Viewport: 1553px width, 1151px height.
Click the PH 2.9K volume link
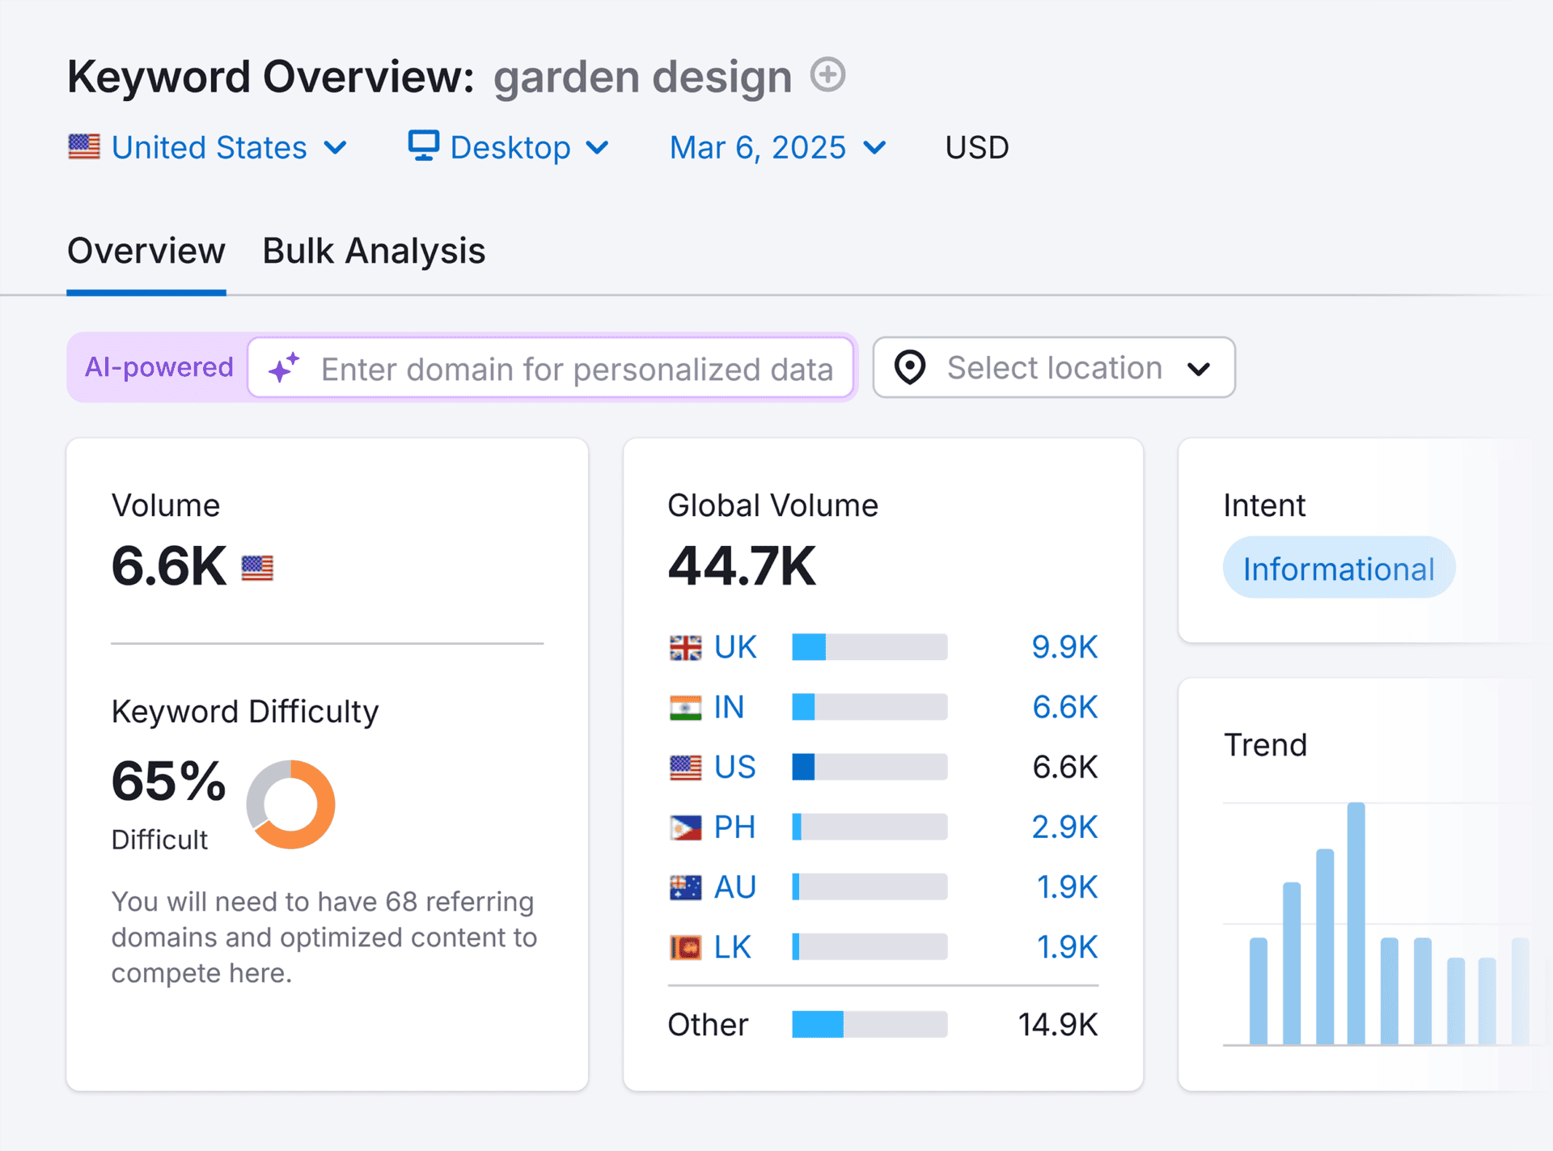pyautogui.click(x=1064, y=827)
